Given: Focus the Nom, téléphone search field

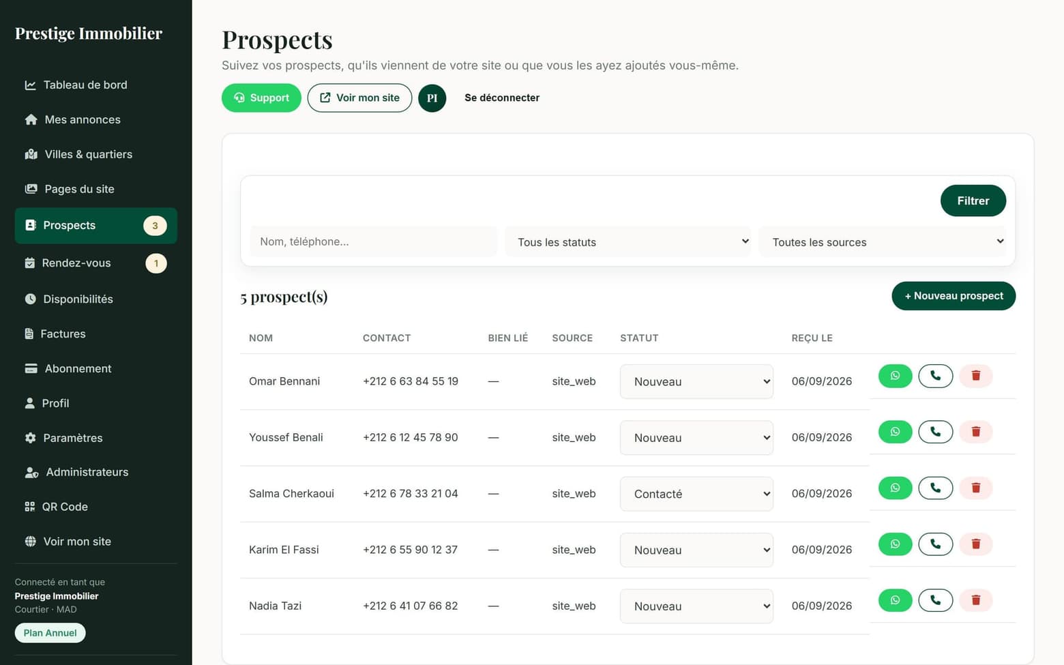Looking at the screenshot, I should tap(373, 242).
